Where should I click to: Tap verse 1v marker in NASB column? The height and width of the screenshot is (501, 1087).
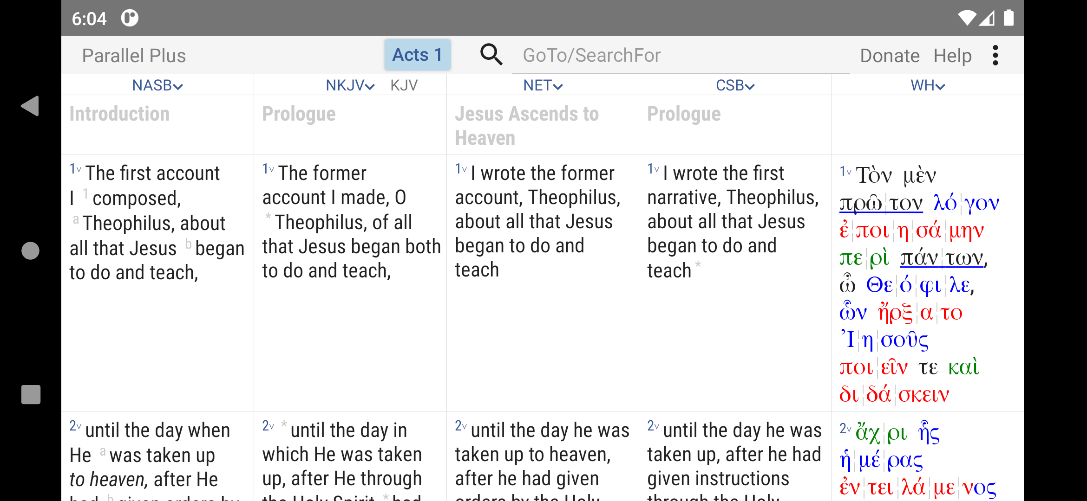[75, 168]
